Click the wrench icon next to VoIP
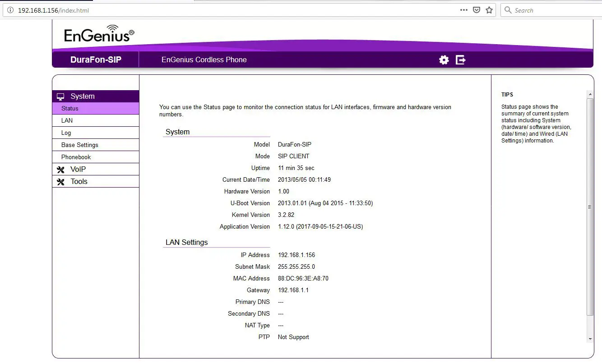This screenshot has height=363, width=602. pos(61,169)
